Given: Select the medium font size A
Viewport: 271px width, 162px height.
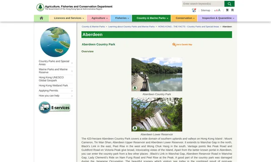Looking at the screenshot, I should (x=217, y=11).
